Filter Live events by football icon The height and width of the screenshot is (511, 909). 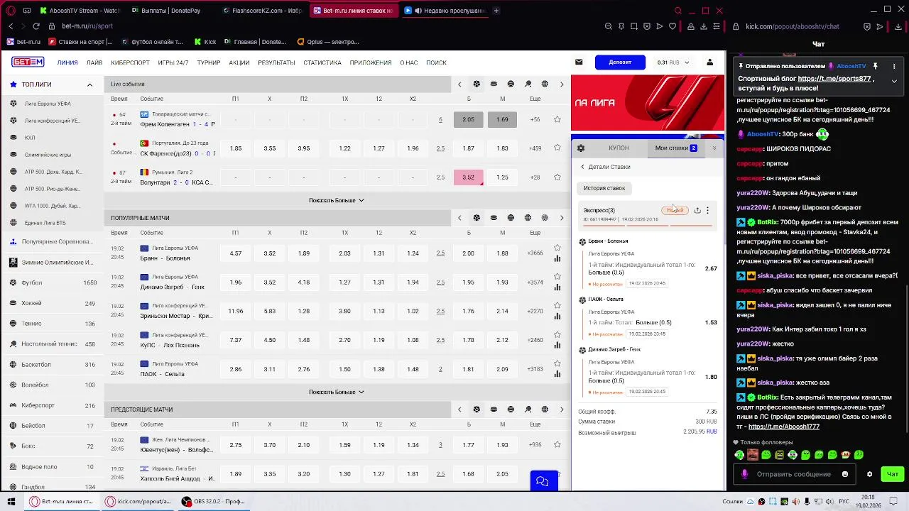pyautogui.click(x=477, y=84)
